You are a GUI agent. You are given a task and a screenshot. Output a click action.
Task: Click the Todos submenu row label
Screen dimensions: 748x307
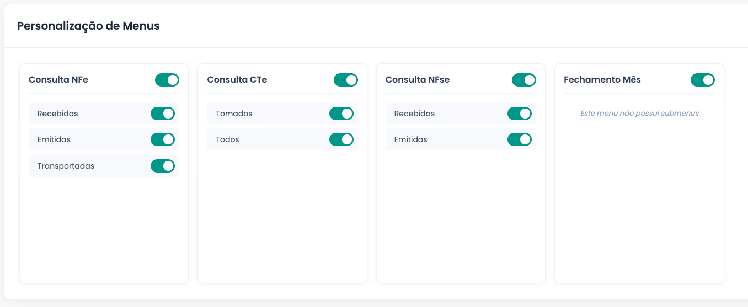pyautogui.click(x=227, y=139)
